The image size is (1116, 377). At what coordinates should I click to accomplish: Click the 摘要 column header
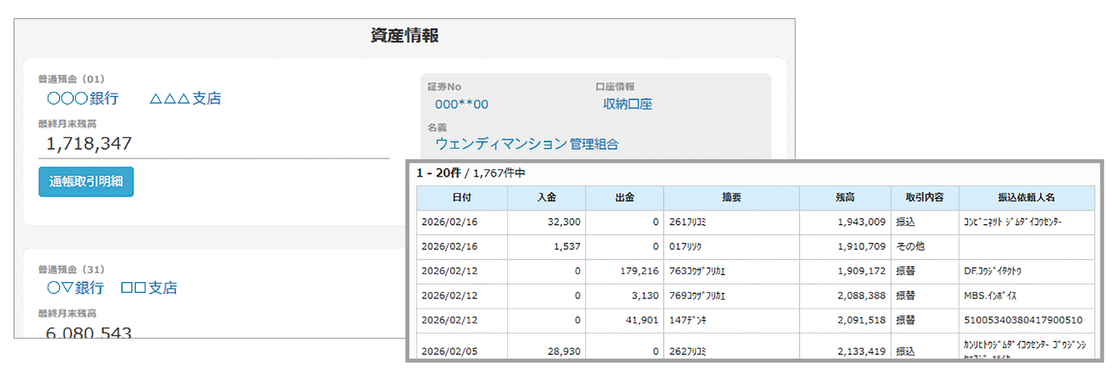coord(731,197)
